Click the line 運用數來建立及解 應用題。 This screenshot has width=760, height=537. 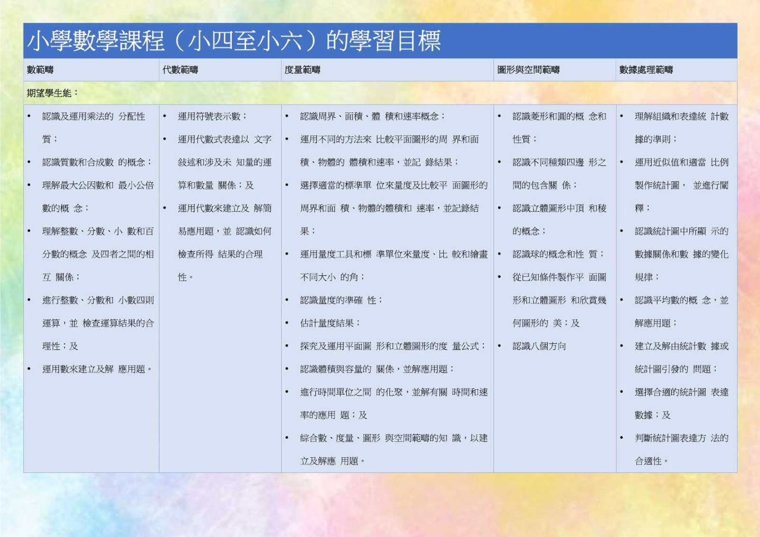97,369
